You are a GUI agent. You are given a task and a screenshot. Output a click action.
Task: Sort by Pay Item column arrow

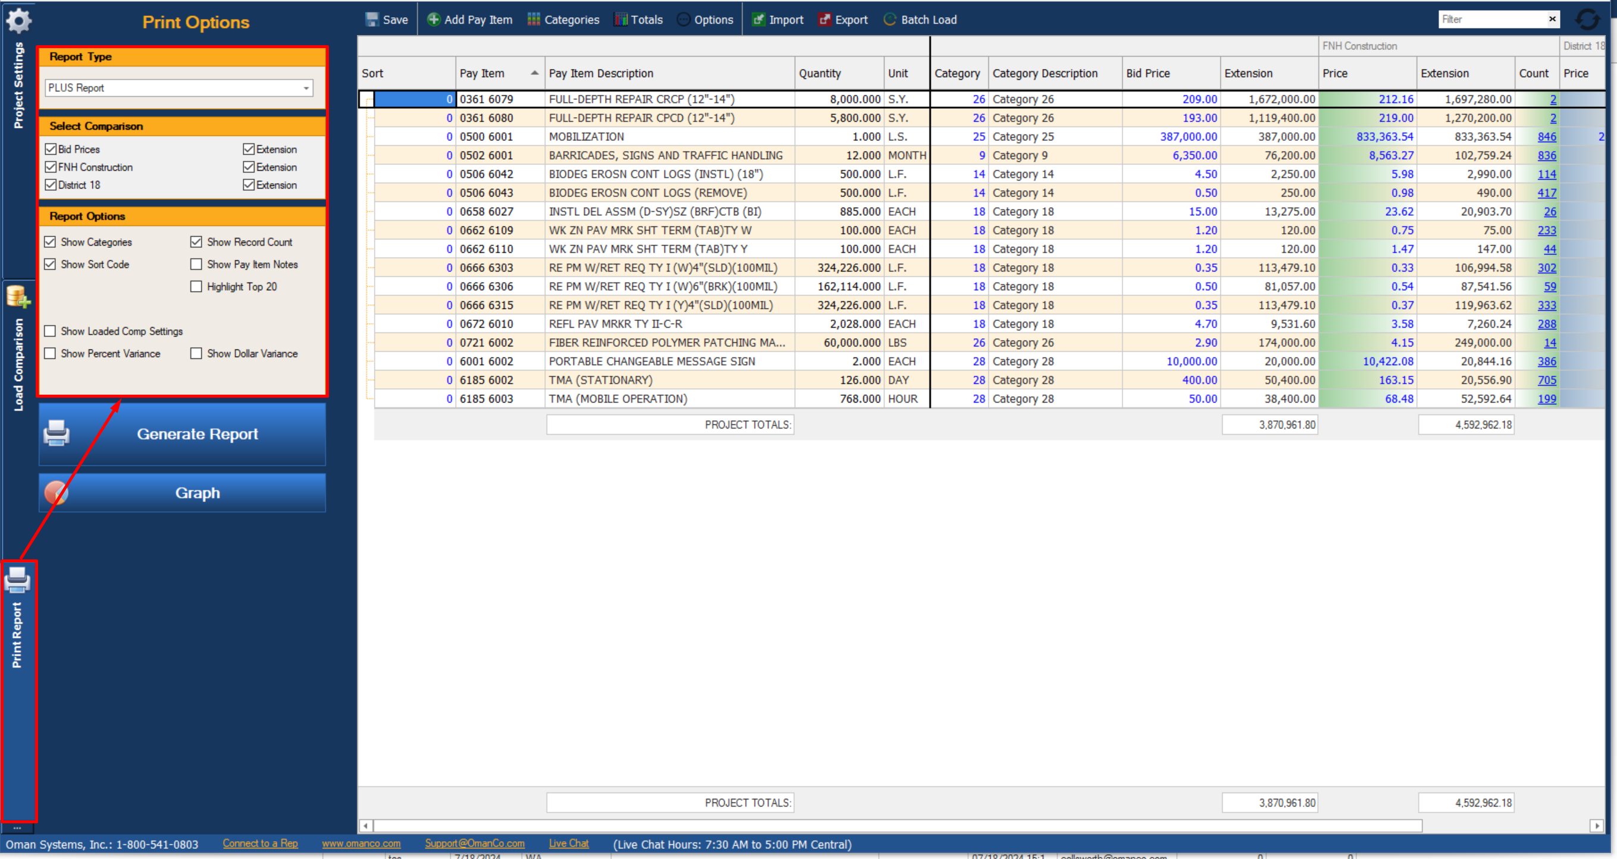[x=534, y=73]
